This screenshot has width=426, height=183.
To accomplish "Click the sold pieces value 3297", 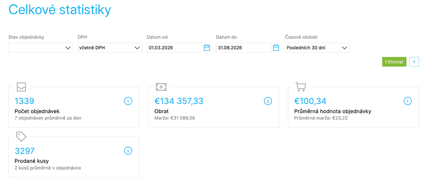I will (25, 151).
